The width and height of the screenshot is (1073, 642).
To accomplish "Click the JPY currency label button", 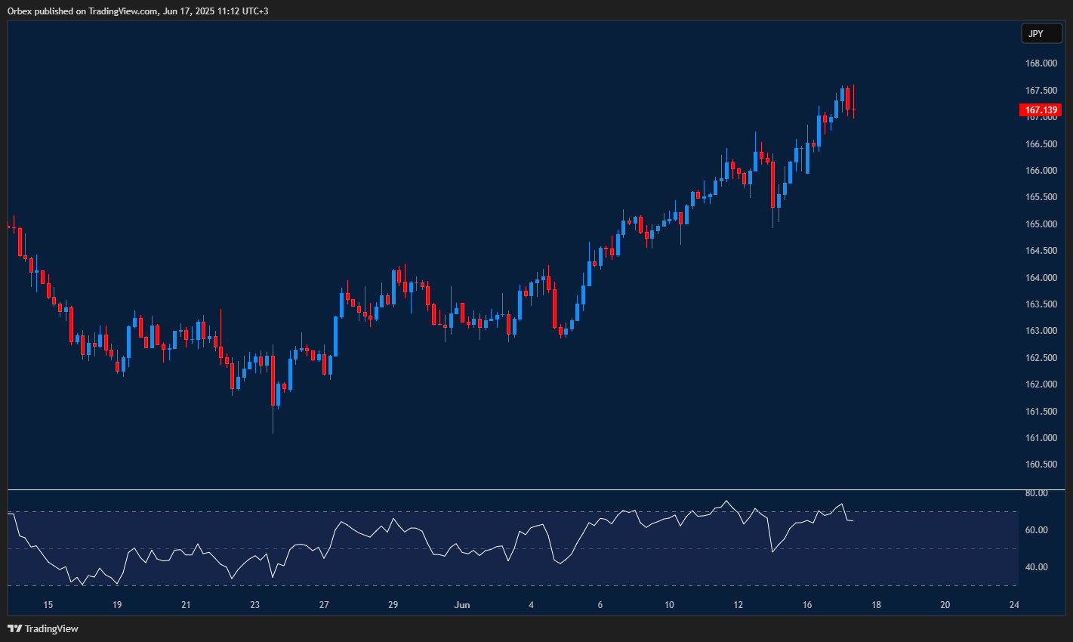I will click(1041, 33).
